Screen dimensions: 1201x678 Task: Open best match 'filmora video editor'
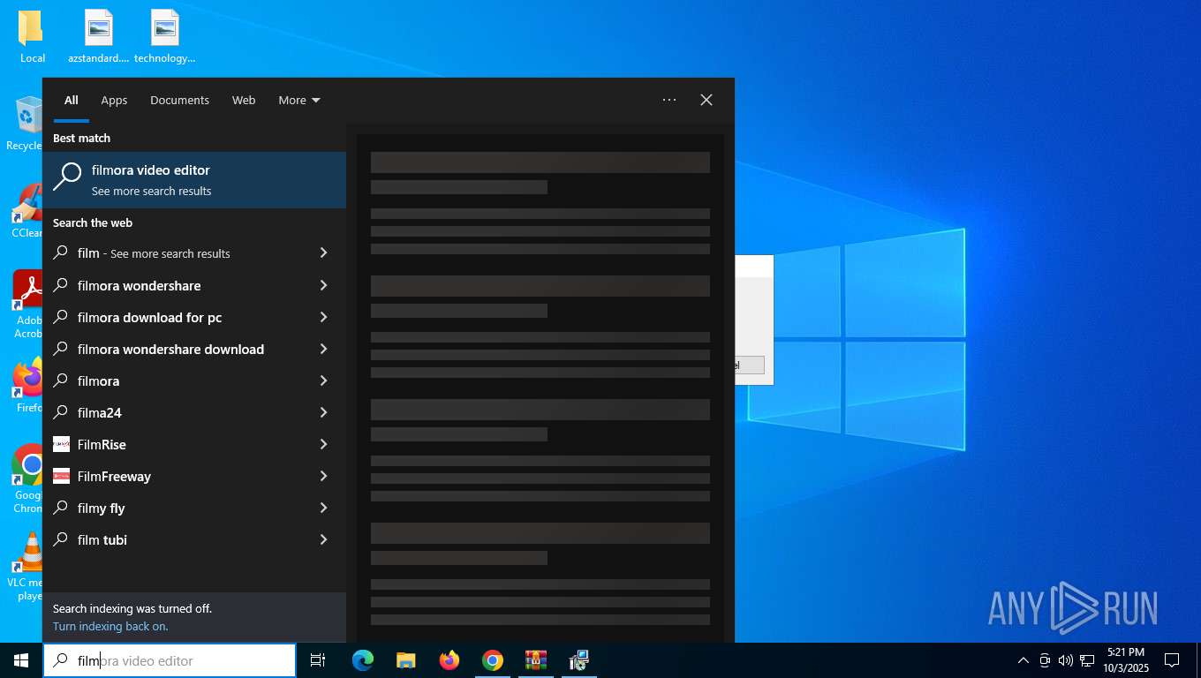tap(194, 180)
